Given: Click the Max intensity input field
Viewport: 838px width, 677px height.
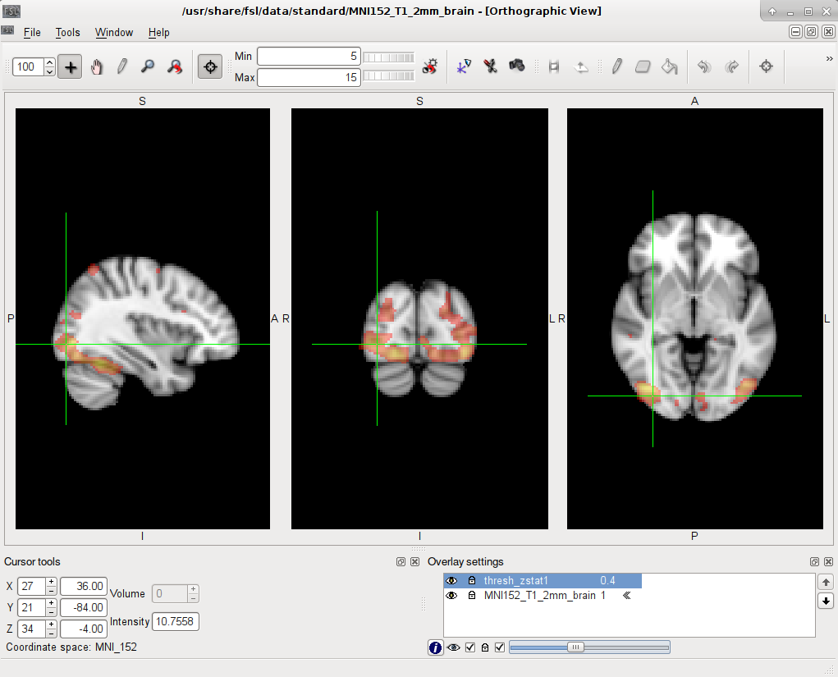Looking at the screenshot, I should (308, 77).
